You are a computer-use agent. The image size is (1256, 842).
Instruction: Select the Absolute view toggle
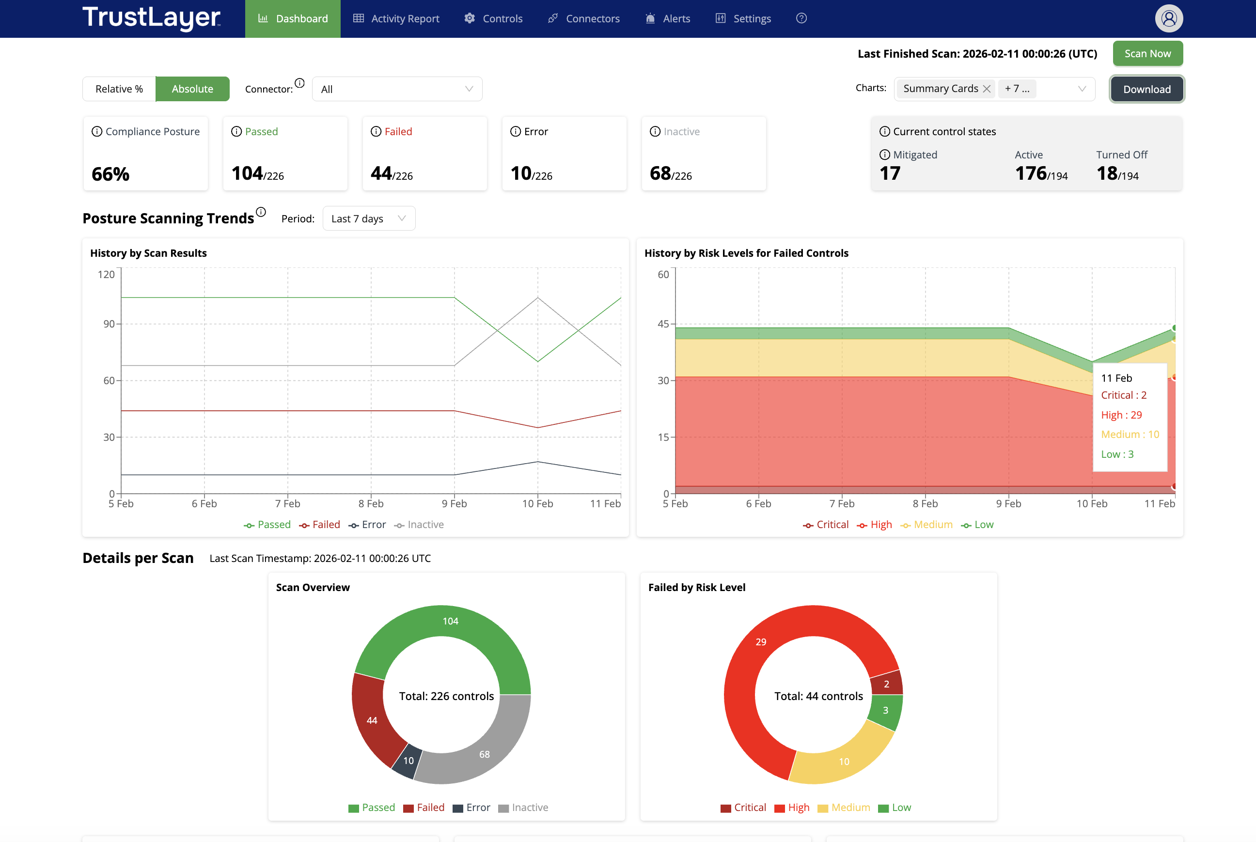point(192,89)
